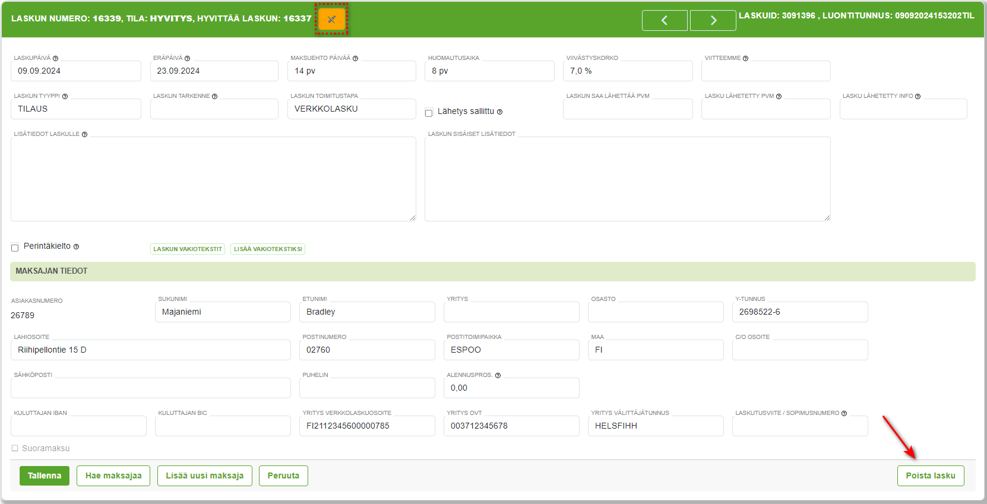This screenshot has width=987, height=504.
Task: Click the Laskupäivä date field
Action: coord(76,71)
